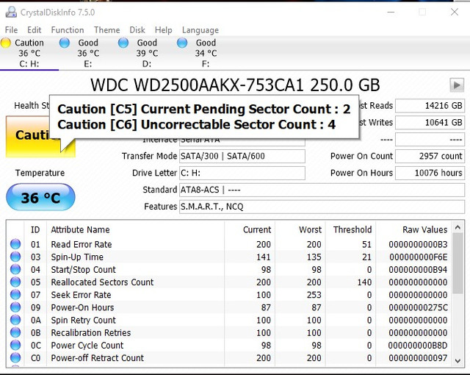Select the Seek Error Rate text
This screenshot has width=470, height=375.
click(81, 295)
